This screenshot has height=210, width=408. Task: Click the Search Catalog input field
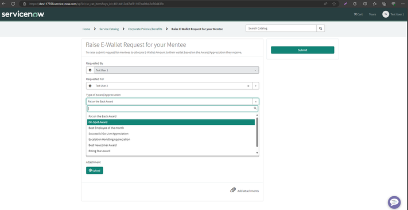tap(281, 28)
